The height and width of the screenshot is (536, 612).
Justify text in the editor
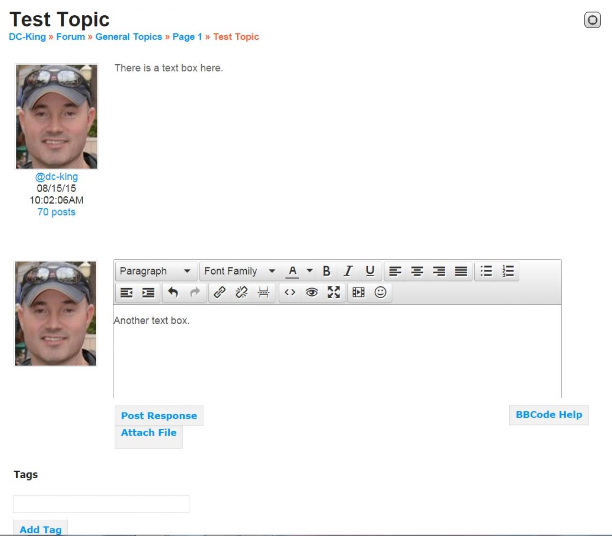[x=461, y=271]
